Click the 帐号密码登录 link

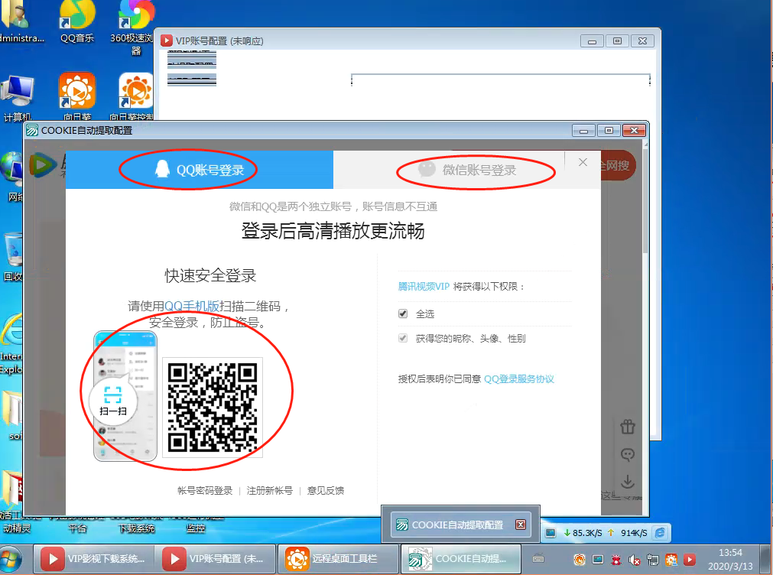tap(205, 491)
